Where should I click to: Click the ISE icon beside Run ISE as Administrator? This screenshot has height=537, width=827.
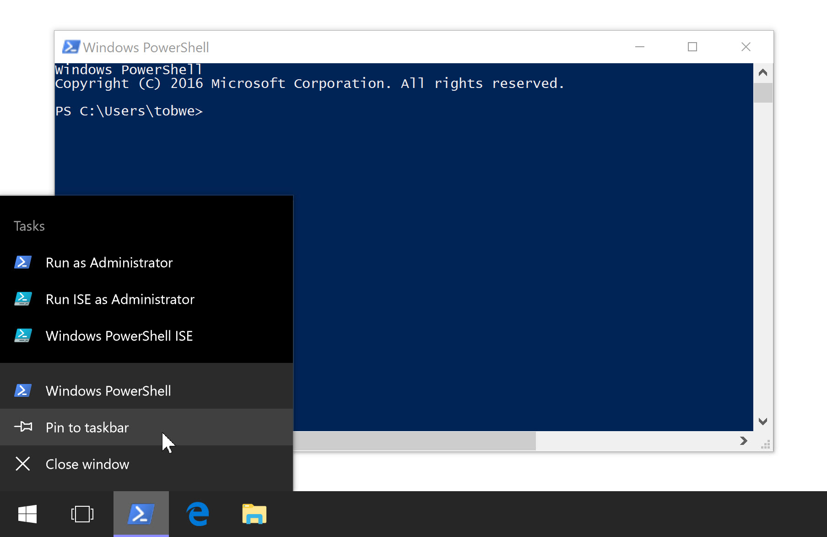tap(23, 299)
